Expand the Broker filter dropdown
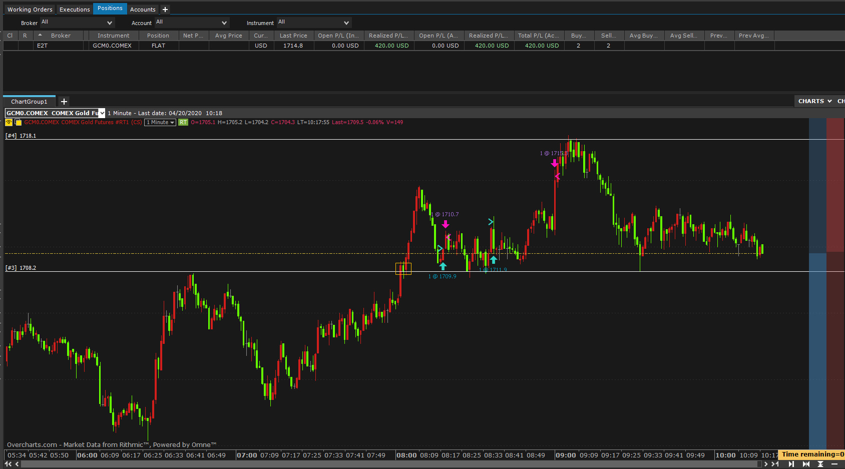 pyautogui.click(x=77, y=23)
